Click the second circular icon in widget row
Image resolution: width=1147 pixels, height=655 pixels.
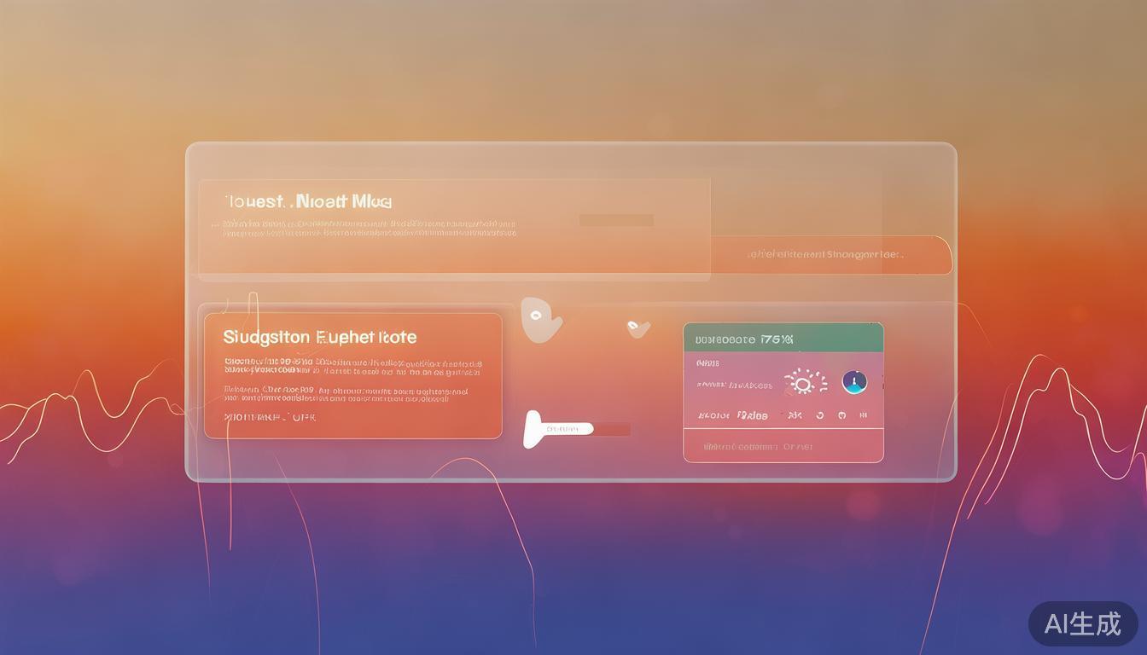tap(841, 415)
